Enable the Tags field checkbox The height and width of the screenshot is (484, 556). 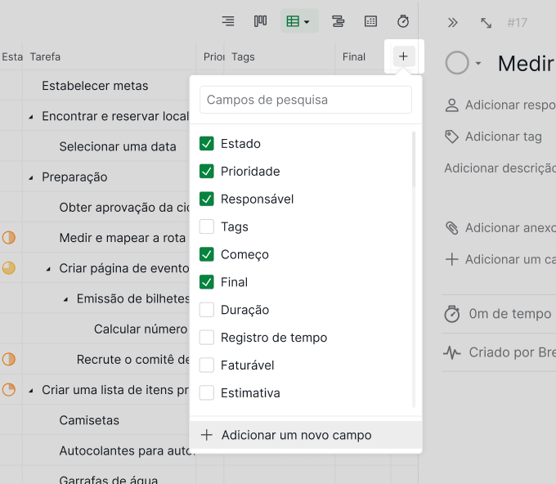(207, 226)
